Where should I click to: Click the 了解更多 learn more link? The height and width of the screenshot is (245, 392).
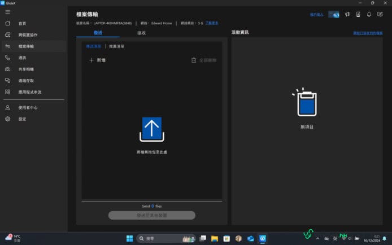click(x=212, y=24)
